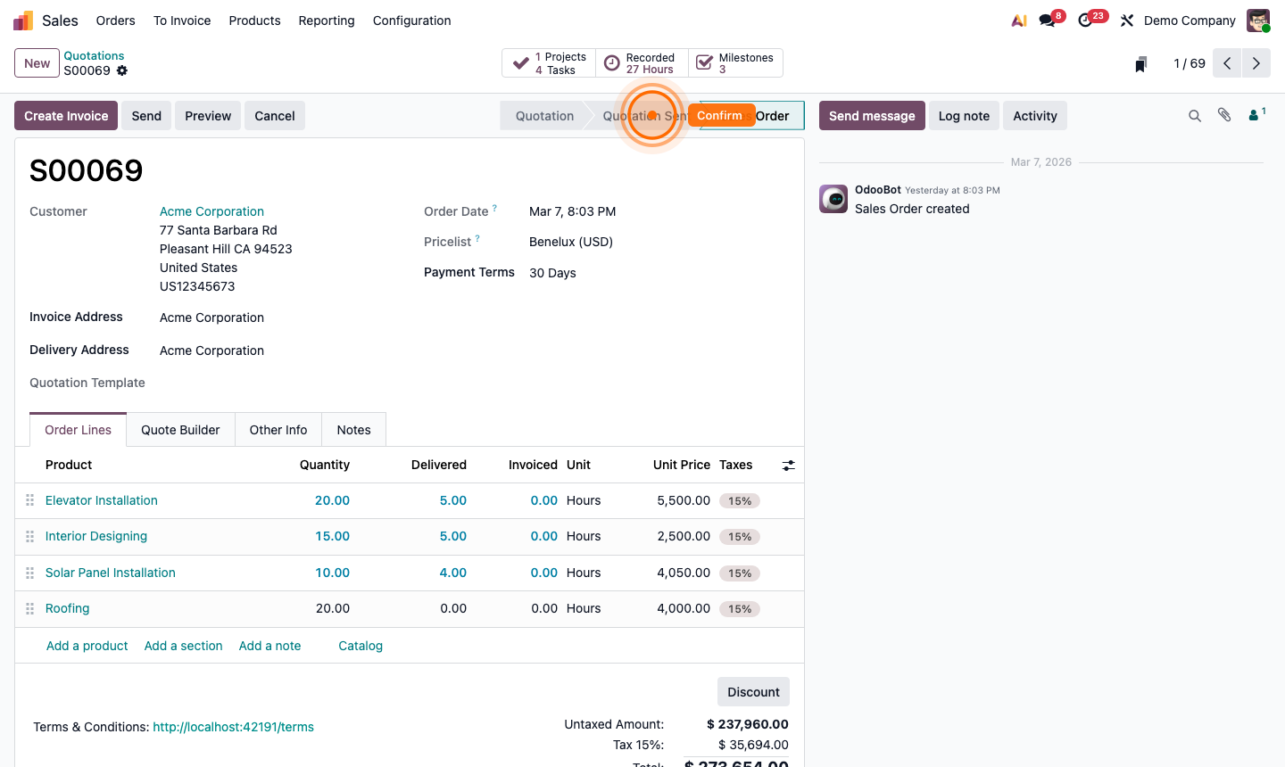Open the AI assistant icon in the top bar

pos(1018,20)
